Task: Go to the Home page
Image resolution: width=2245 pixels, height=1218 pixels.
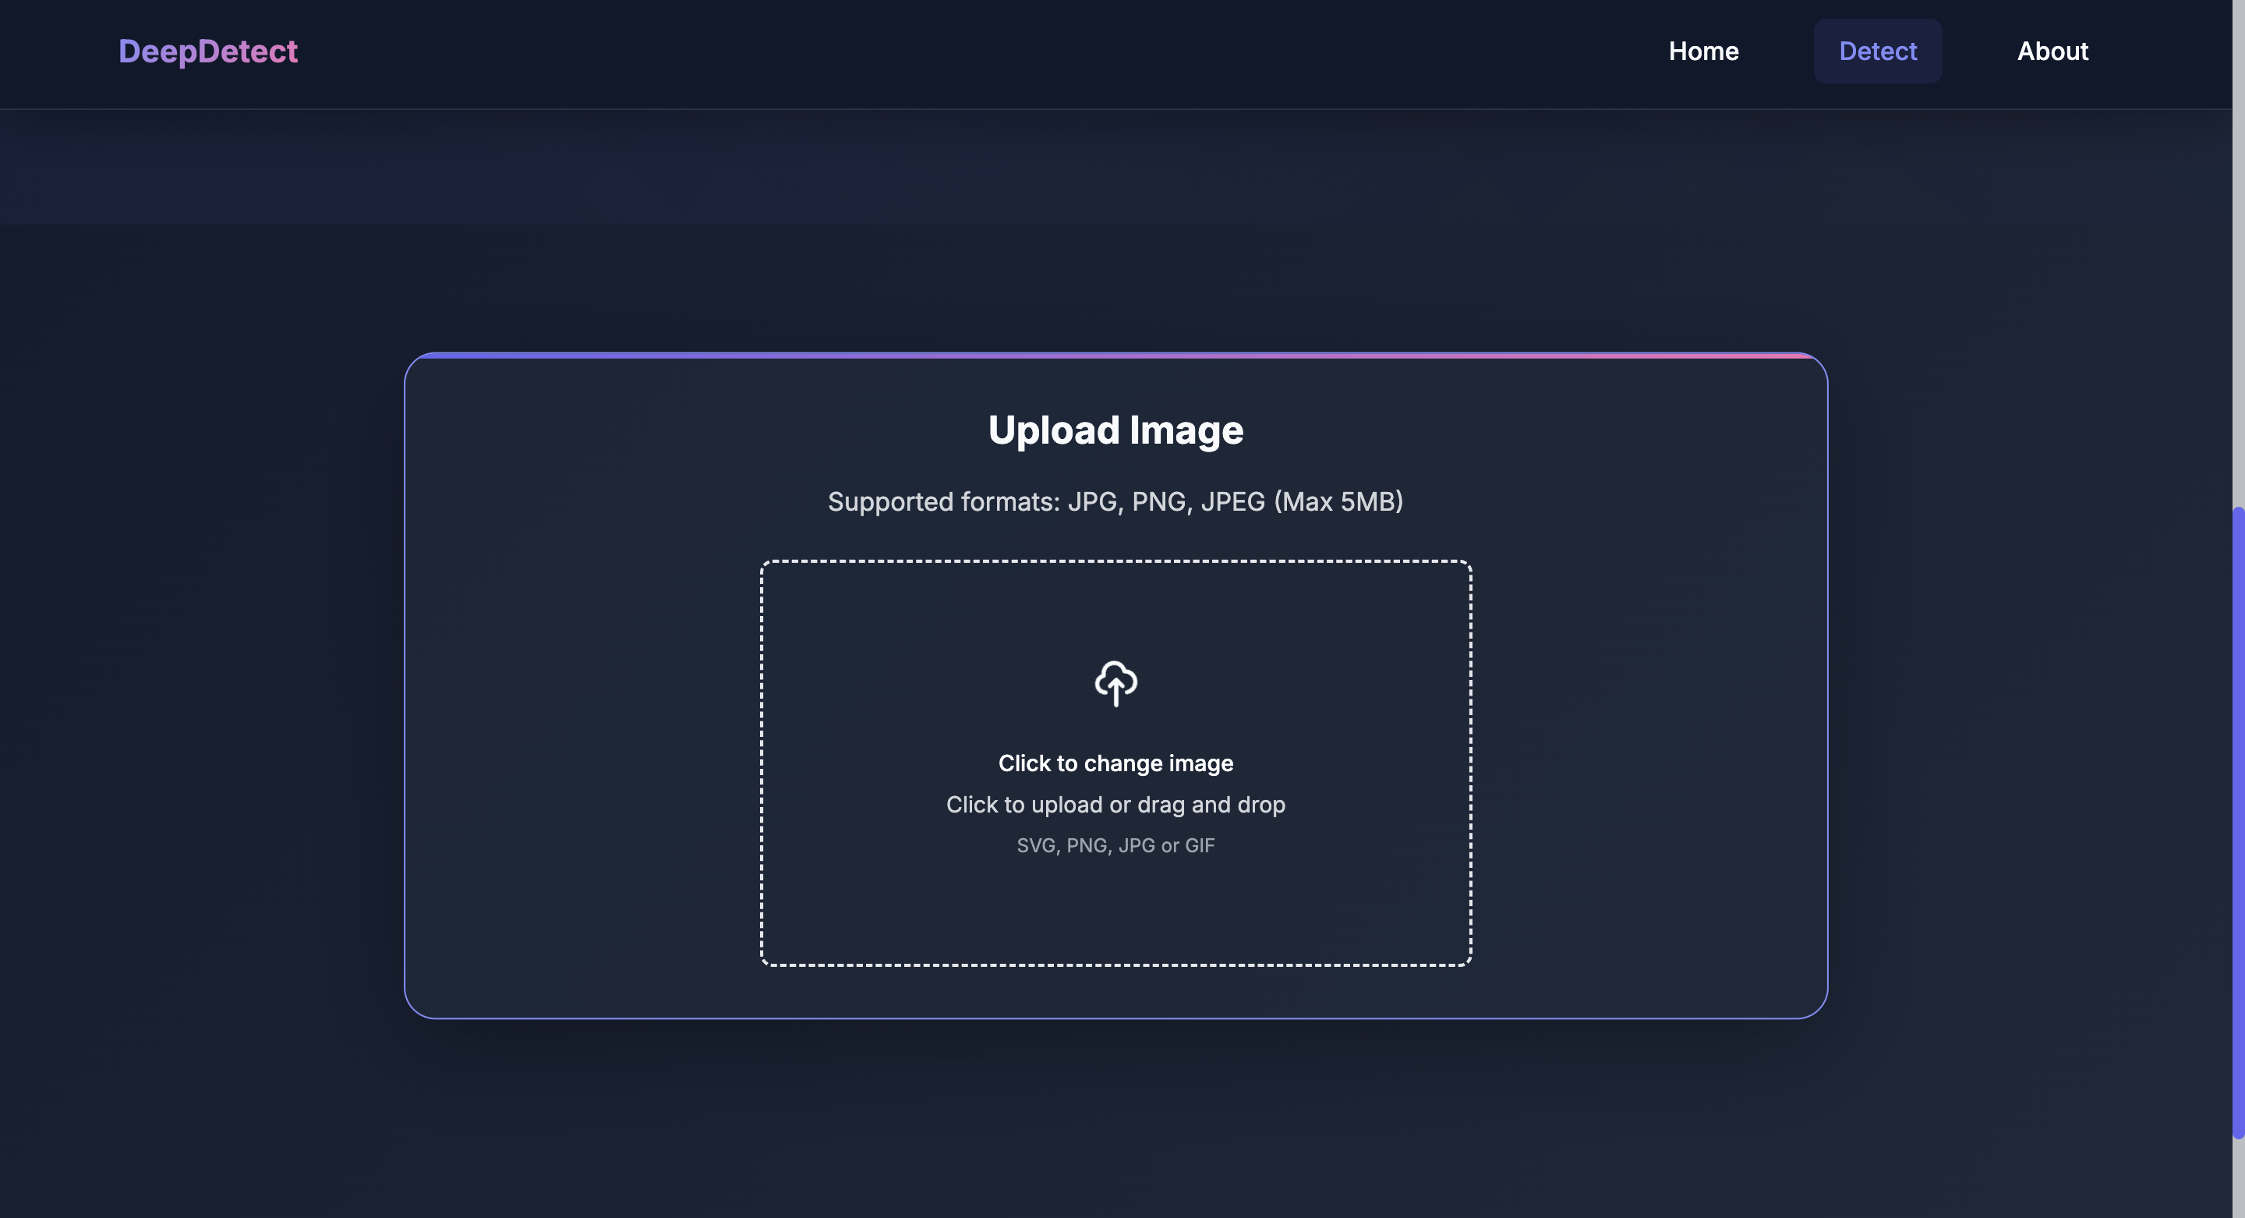Action: [x=1703, y=51]
